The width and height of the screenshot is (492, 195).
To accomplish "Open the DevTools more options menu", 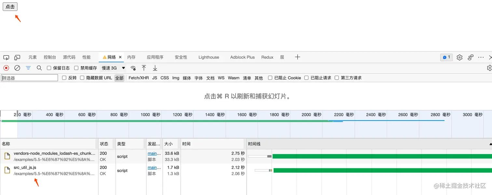I will (x=481, y=57).
